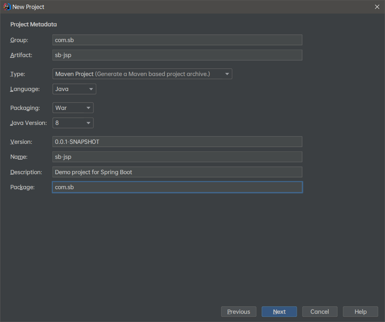Click inside the Package field

pyautogui.click(x=177, y=187)
